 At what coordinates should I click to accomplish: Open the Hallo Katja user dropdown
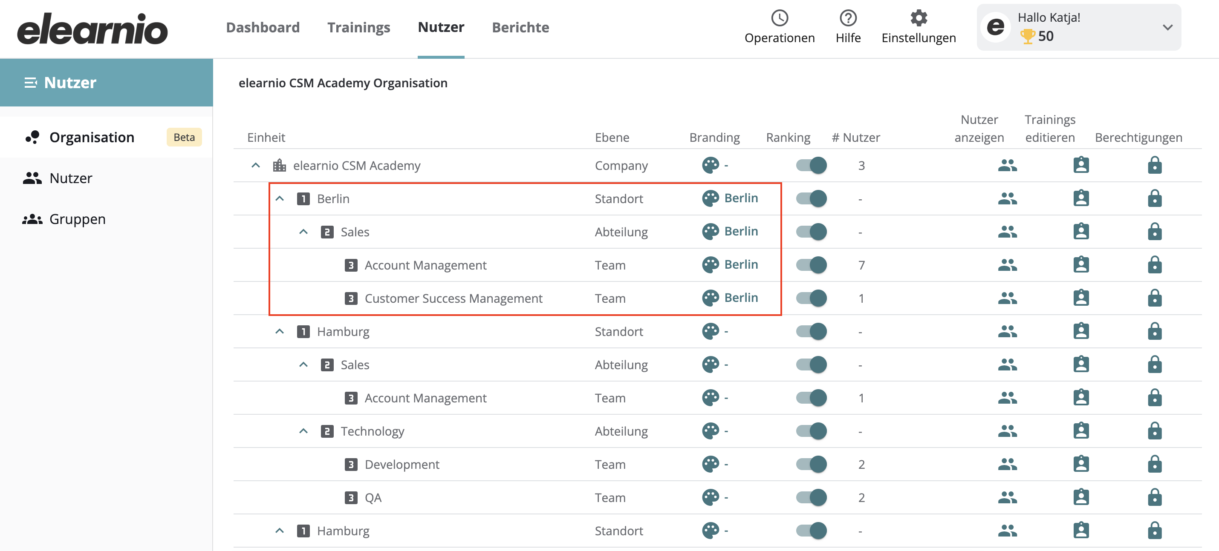pyautogui.click(x=1079, y=27)
